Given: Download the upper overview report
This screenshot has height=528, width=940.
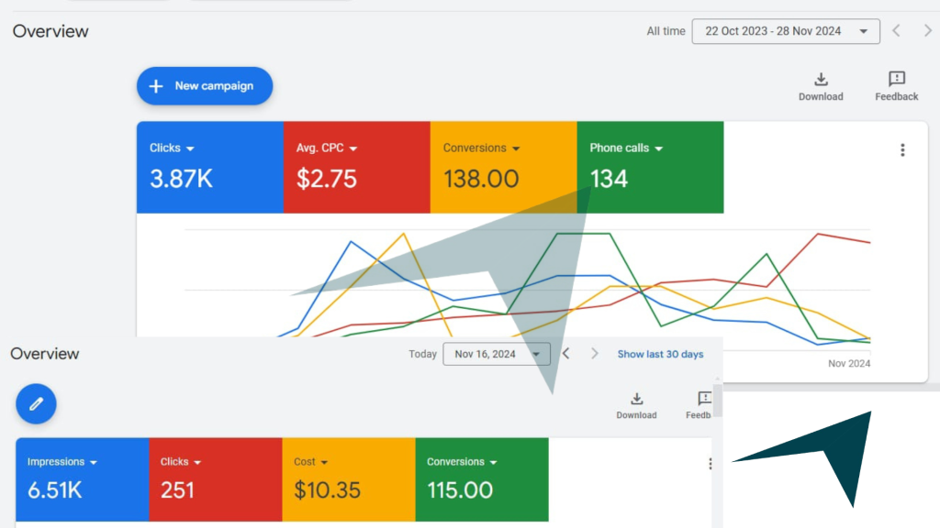Looking at the screenshot, I should tap(821, 87).
